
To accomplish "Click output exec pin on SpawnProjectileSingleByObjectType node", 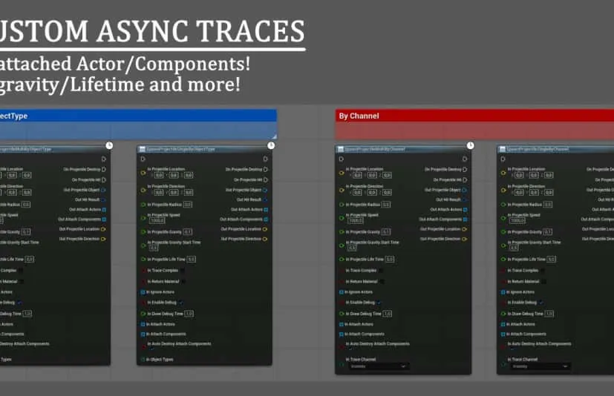I will pos(265,159).
